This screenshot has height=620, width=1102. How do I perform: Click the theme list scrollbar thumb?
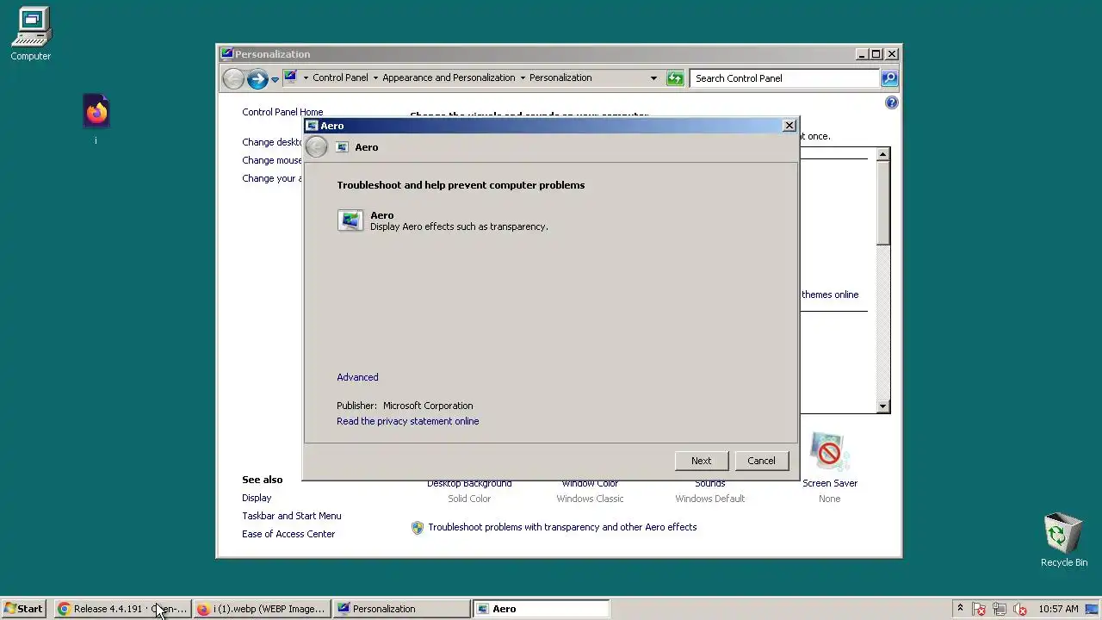pyautogui.click(x=882, y=203)
